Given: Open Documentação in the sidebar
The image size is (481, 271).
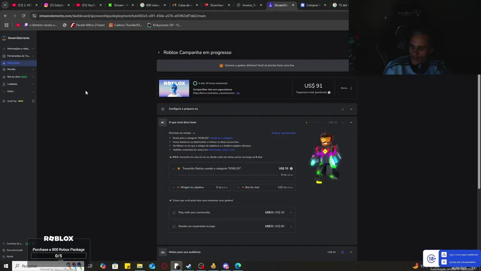Looking at the screenshot, I should pos(15,250).
